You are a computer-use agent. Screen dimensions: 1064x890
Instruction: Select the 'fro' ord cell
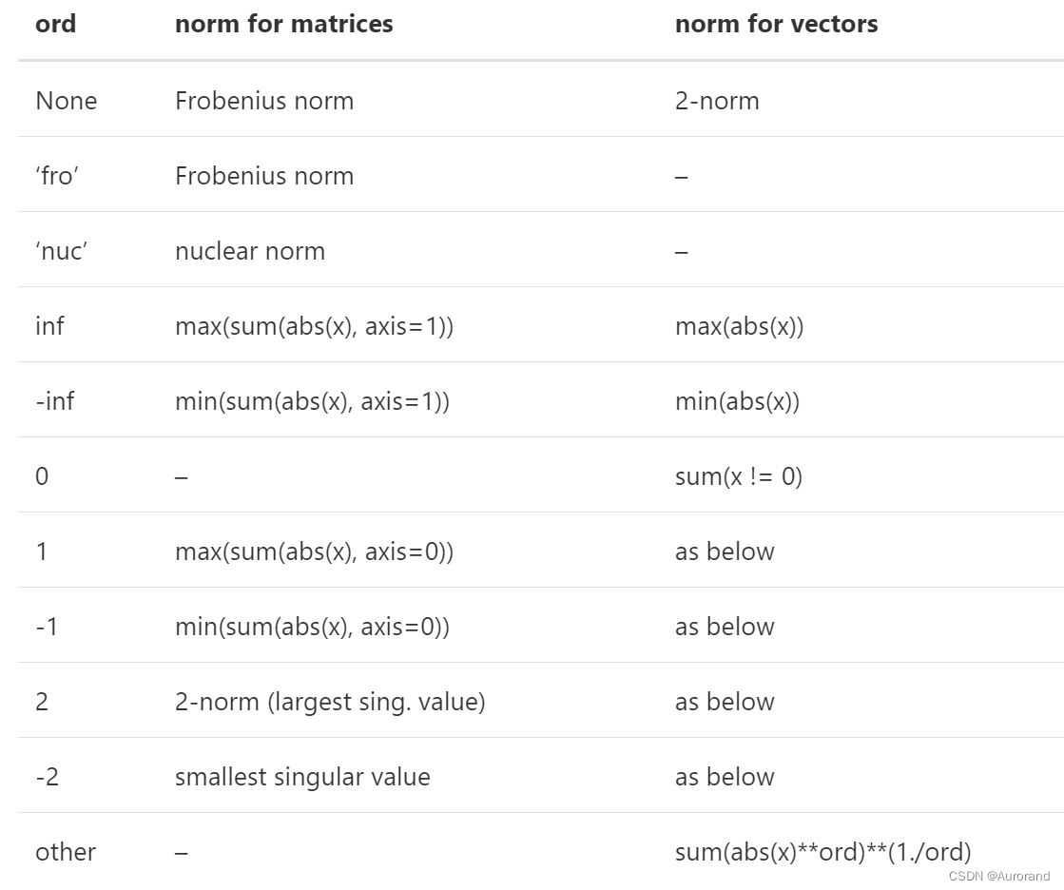57,176
